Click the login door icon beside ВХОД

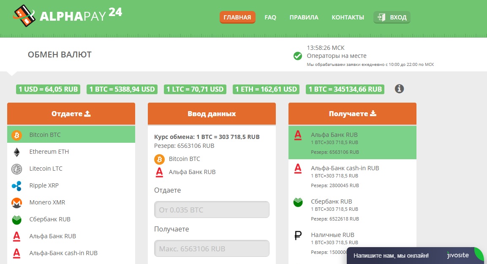[x=381, y=17]
